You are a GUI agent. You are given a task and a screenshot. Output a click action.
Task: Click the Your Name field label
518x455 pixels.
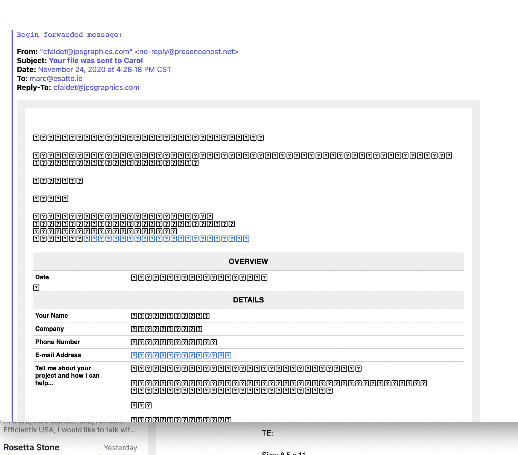pos(52,316)
